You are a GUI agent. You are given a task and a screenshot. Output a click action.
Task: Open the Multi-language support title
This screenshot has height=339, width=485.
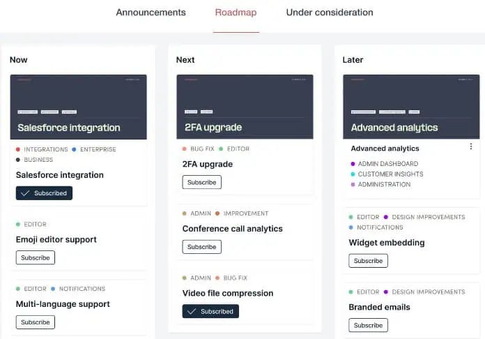pos(63,304)
